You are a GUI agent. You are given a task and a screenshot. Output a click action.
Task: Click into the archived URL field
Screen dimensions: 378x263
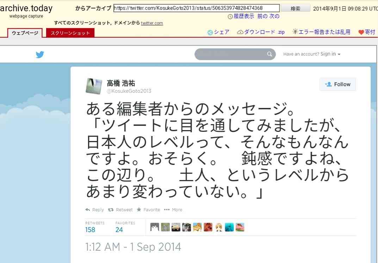coord(197,8)
